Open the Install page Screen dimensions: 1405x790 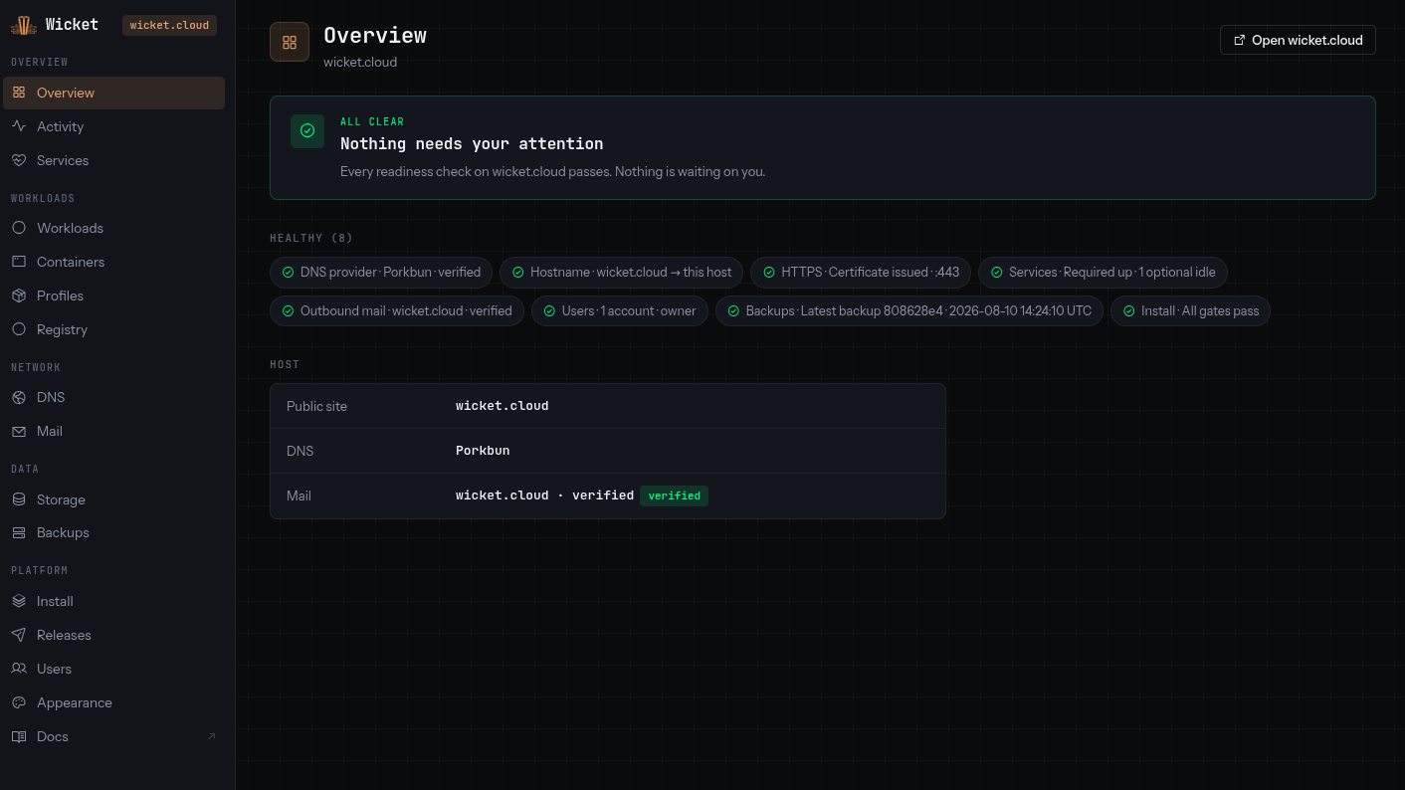point(113,601)
